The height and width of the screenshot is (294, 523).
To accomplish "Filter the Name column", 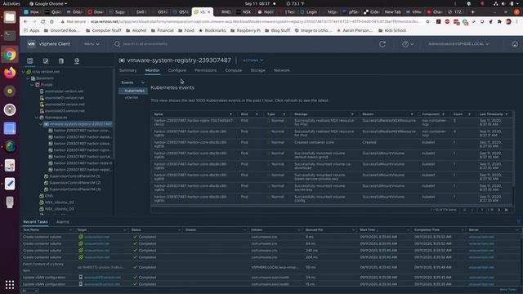I will tap(230, 114).
